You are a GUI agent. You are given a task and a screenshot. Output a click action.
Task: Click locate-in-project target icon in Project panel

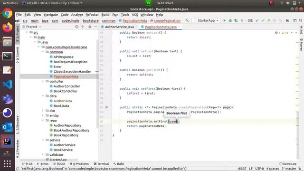click(x=77, y=27)
